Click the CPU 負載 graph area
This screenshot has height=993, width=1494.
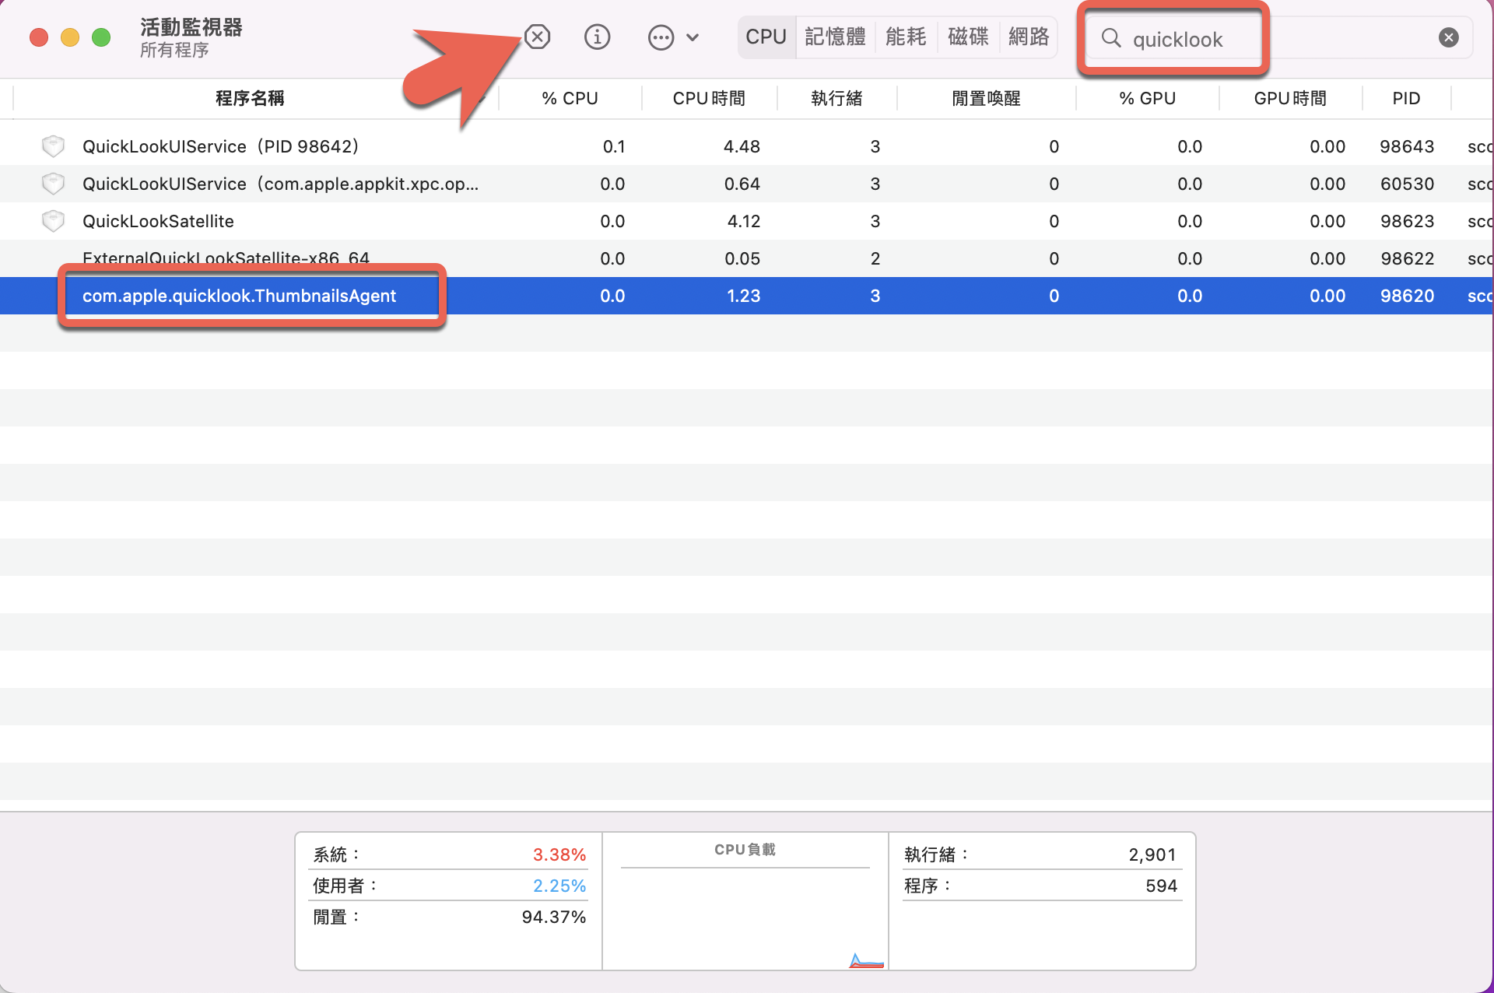pos(745,918)
